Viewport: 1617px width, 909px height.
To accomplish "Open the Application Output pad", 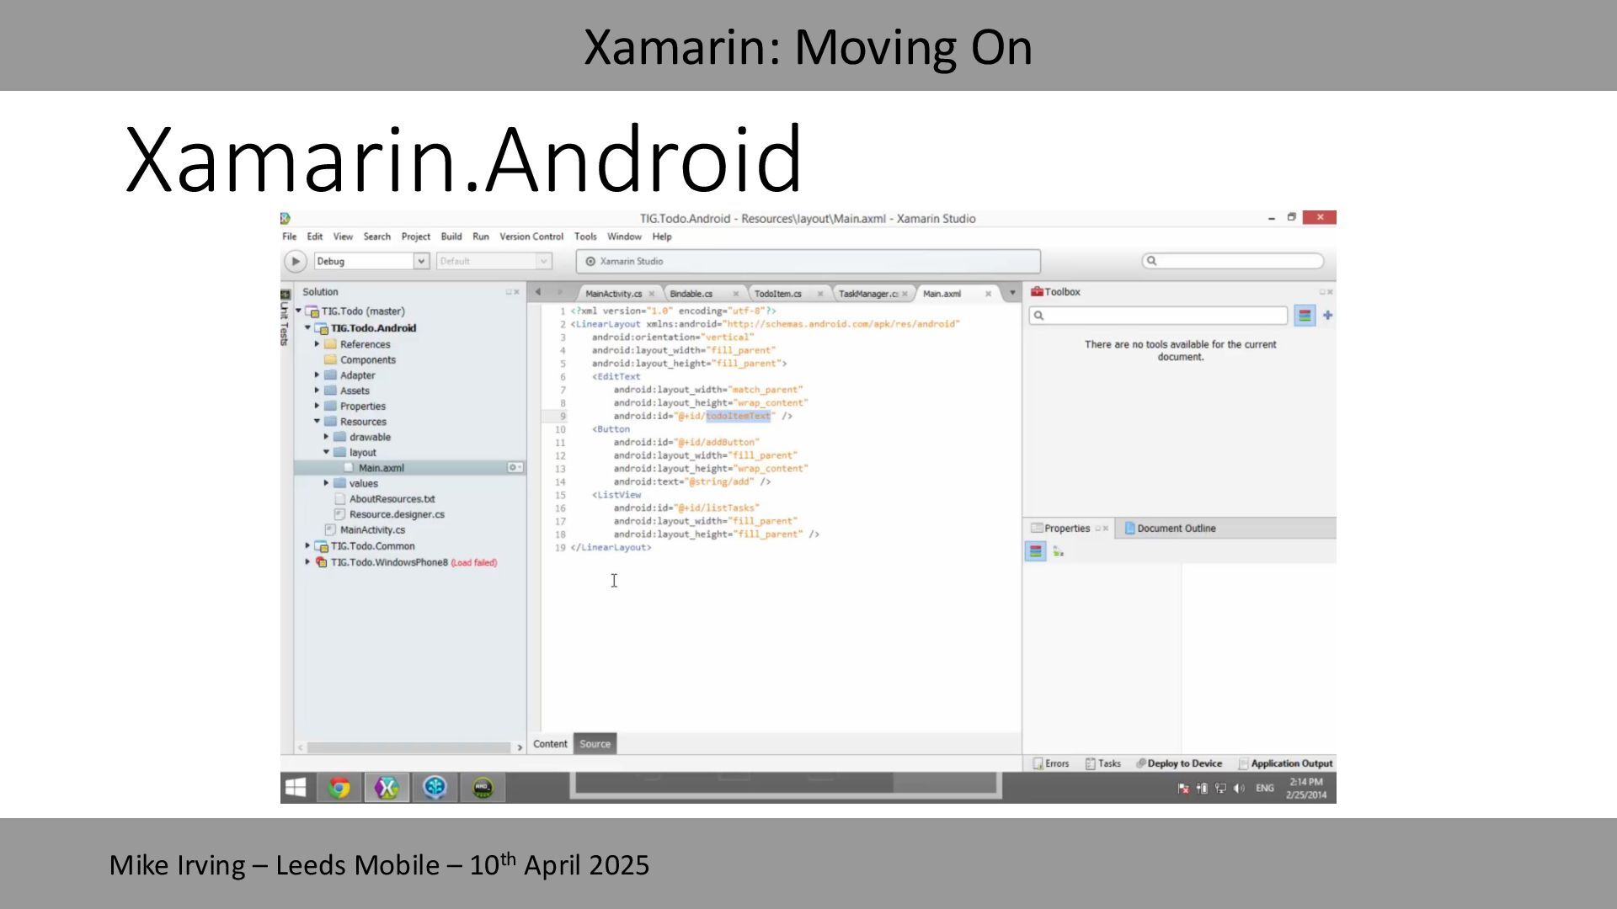I will click(x=1286, y=764).
